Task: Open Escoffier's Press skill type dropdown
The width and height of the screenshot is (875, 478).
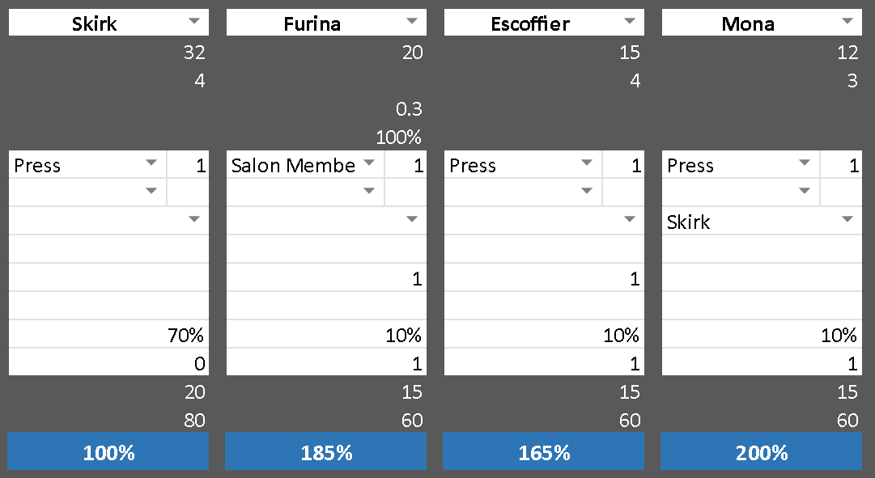Action: pos(587,164)
